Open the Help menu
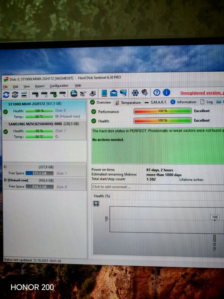Viewport: 224px width, 299px height. (78, 85)
